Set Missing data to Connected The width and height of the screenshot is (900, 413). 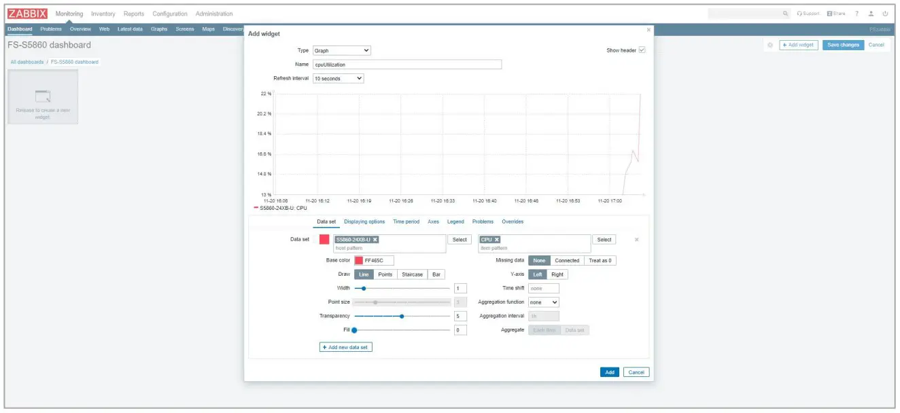point(567,260)
